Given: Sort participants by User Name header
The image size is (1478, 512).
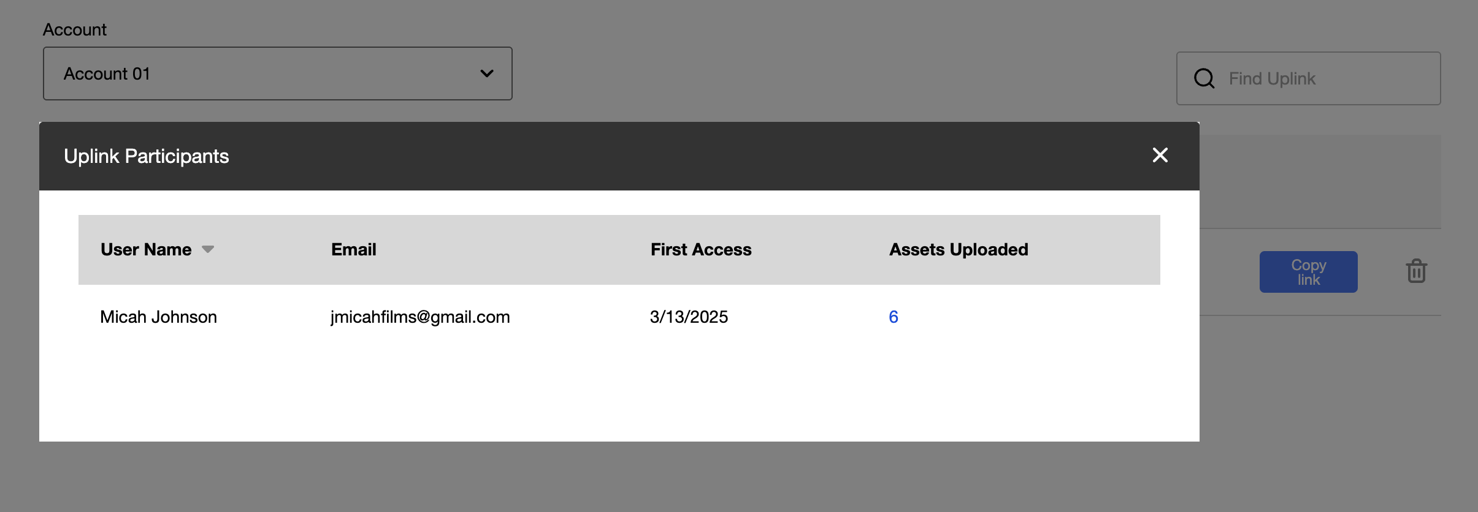Looking at the screenshot, I should pyautogui.click(x=146, y=249).
